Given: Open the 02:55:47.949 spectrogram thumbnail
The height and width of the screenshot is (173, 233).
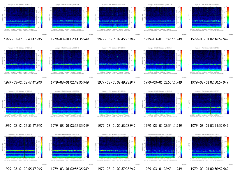Looking at the screenshot, I should tap(23, 149).
